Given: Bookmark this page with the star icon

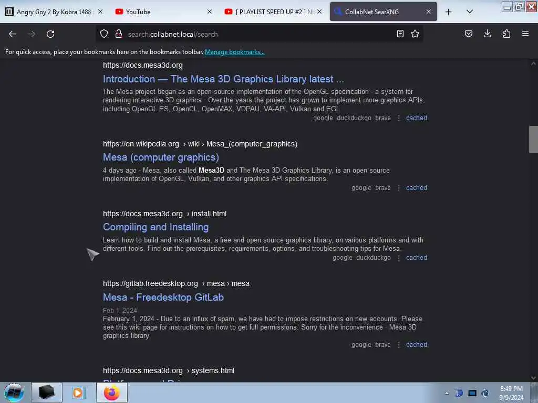Looking at the screenshot, I should point(415,34).
